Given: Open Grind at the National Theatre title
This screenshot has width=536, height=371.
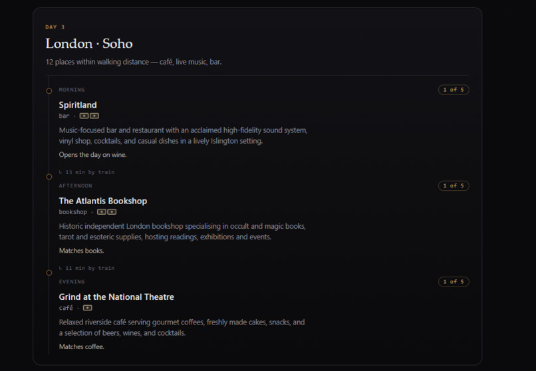Looking at the screenshot, I should (x=116, y=297).
